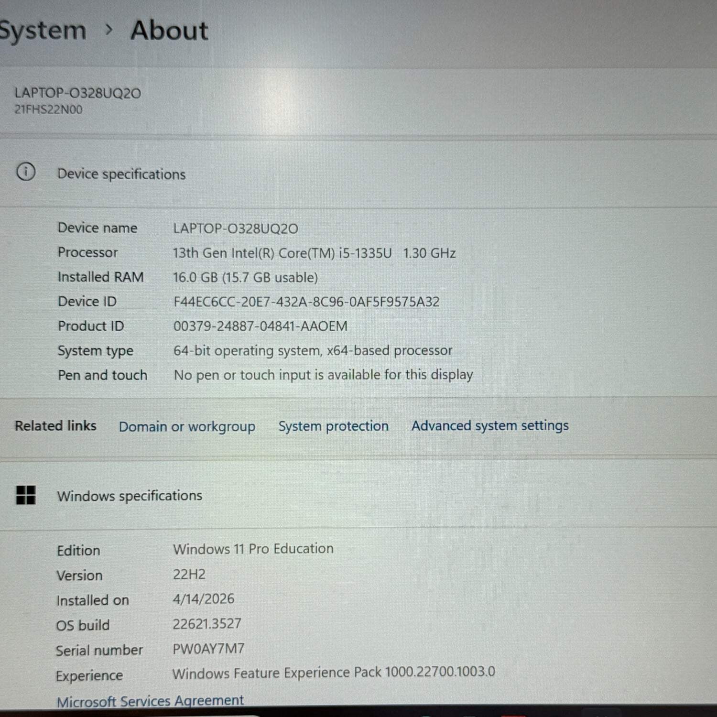Select the Windows Feature Experience Pack version text
Image resolution: width=717 pixels, height=717 pixels.
coord(334,673)
